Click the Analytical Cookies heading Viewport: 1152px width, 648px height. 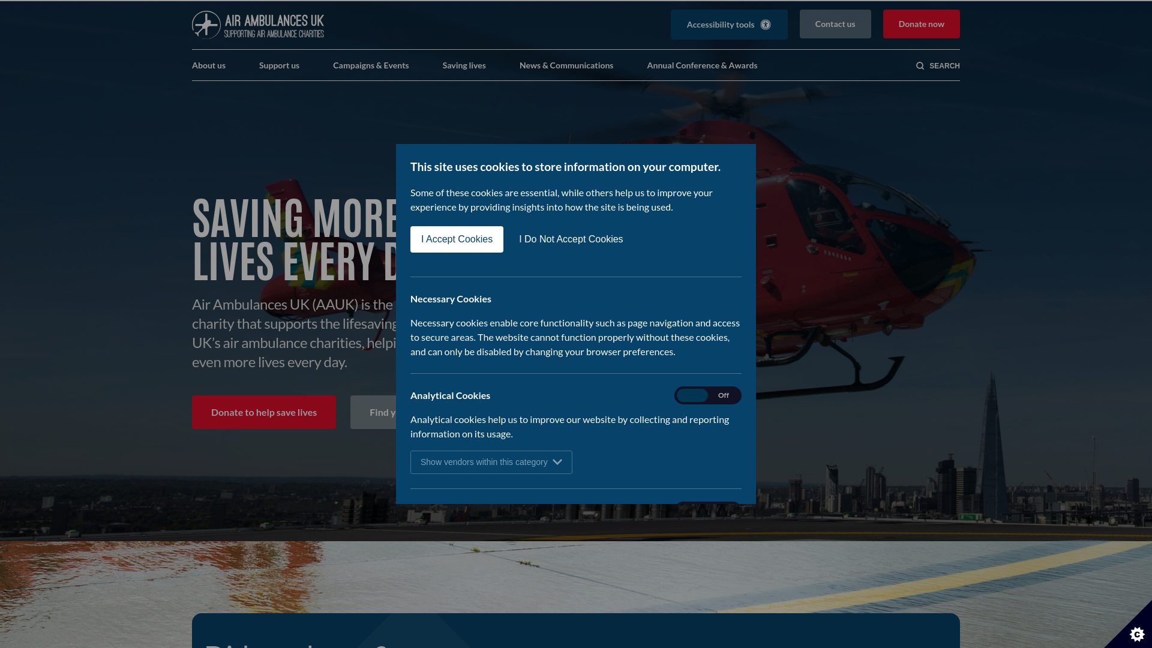click(x=450, y=395)
